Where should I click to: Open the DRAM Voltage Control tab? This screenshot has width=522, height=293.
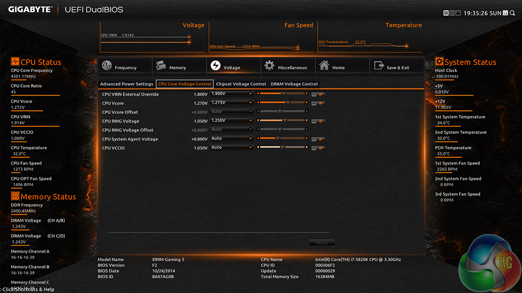[294, 84]
